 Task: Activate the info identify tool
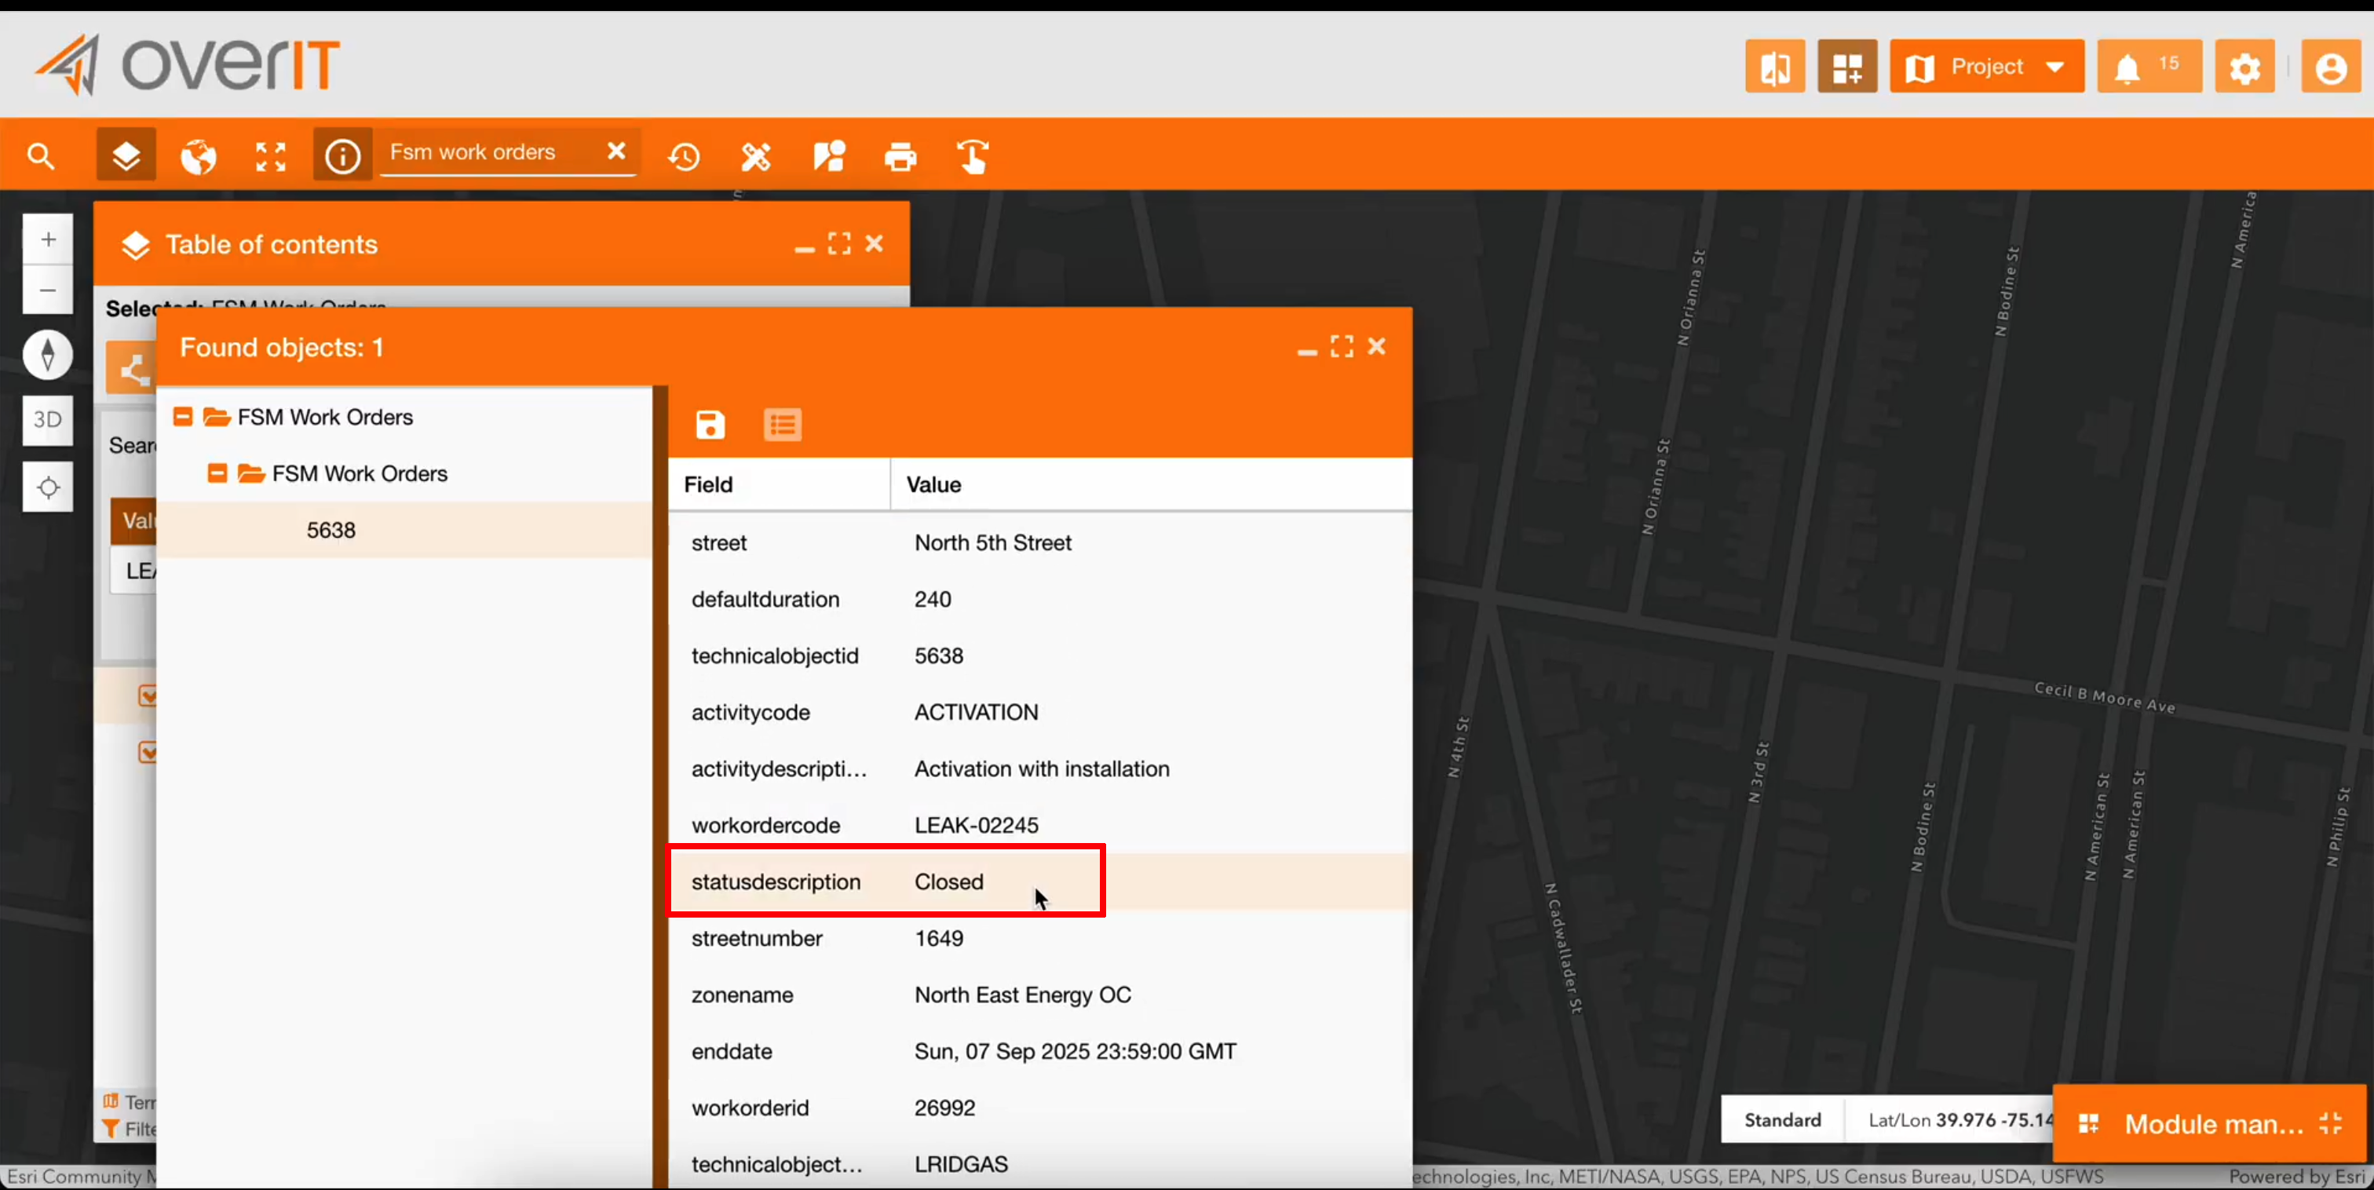[x=343, y=155]
